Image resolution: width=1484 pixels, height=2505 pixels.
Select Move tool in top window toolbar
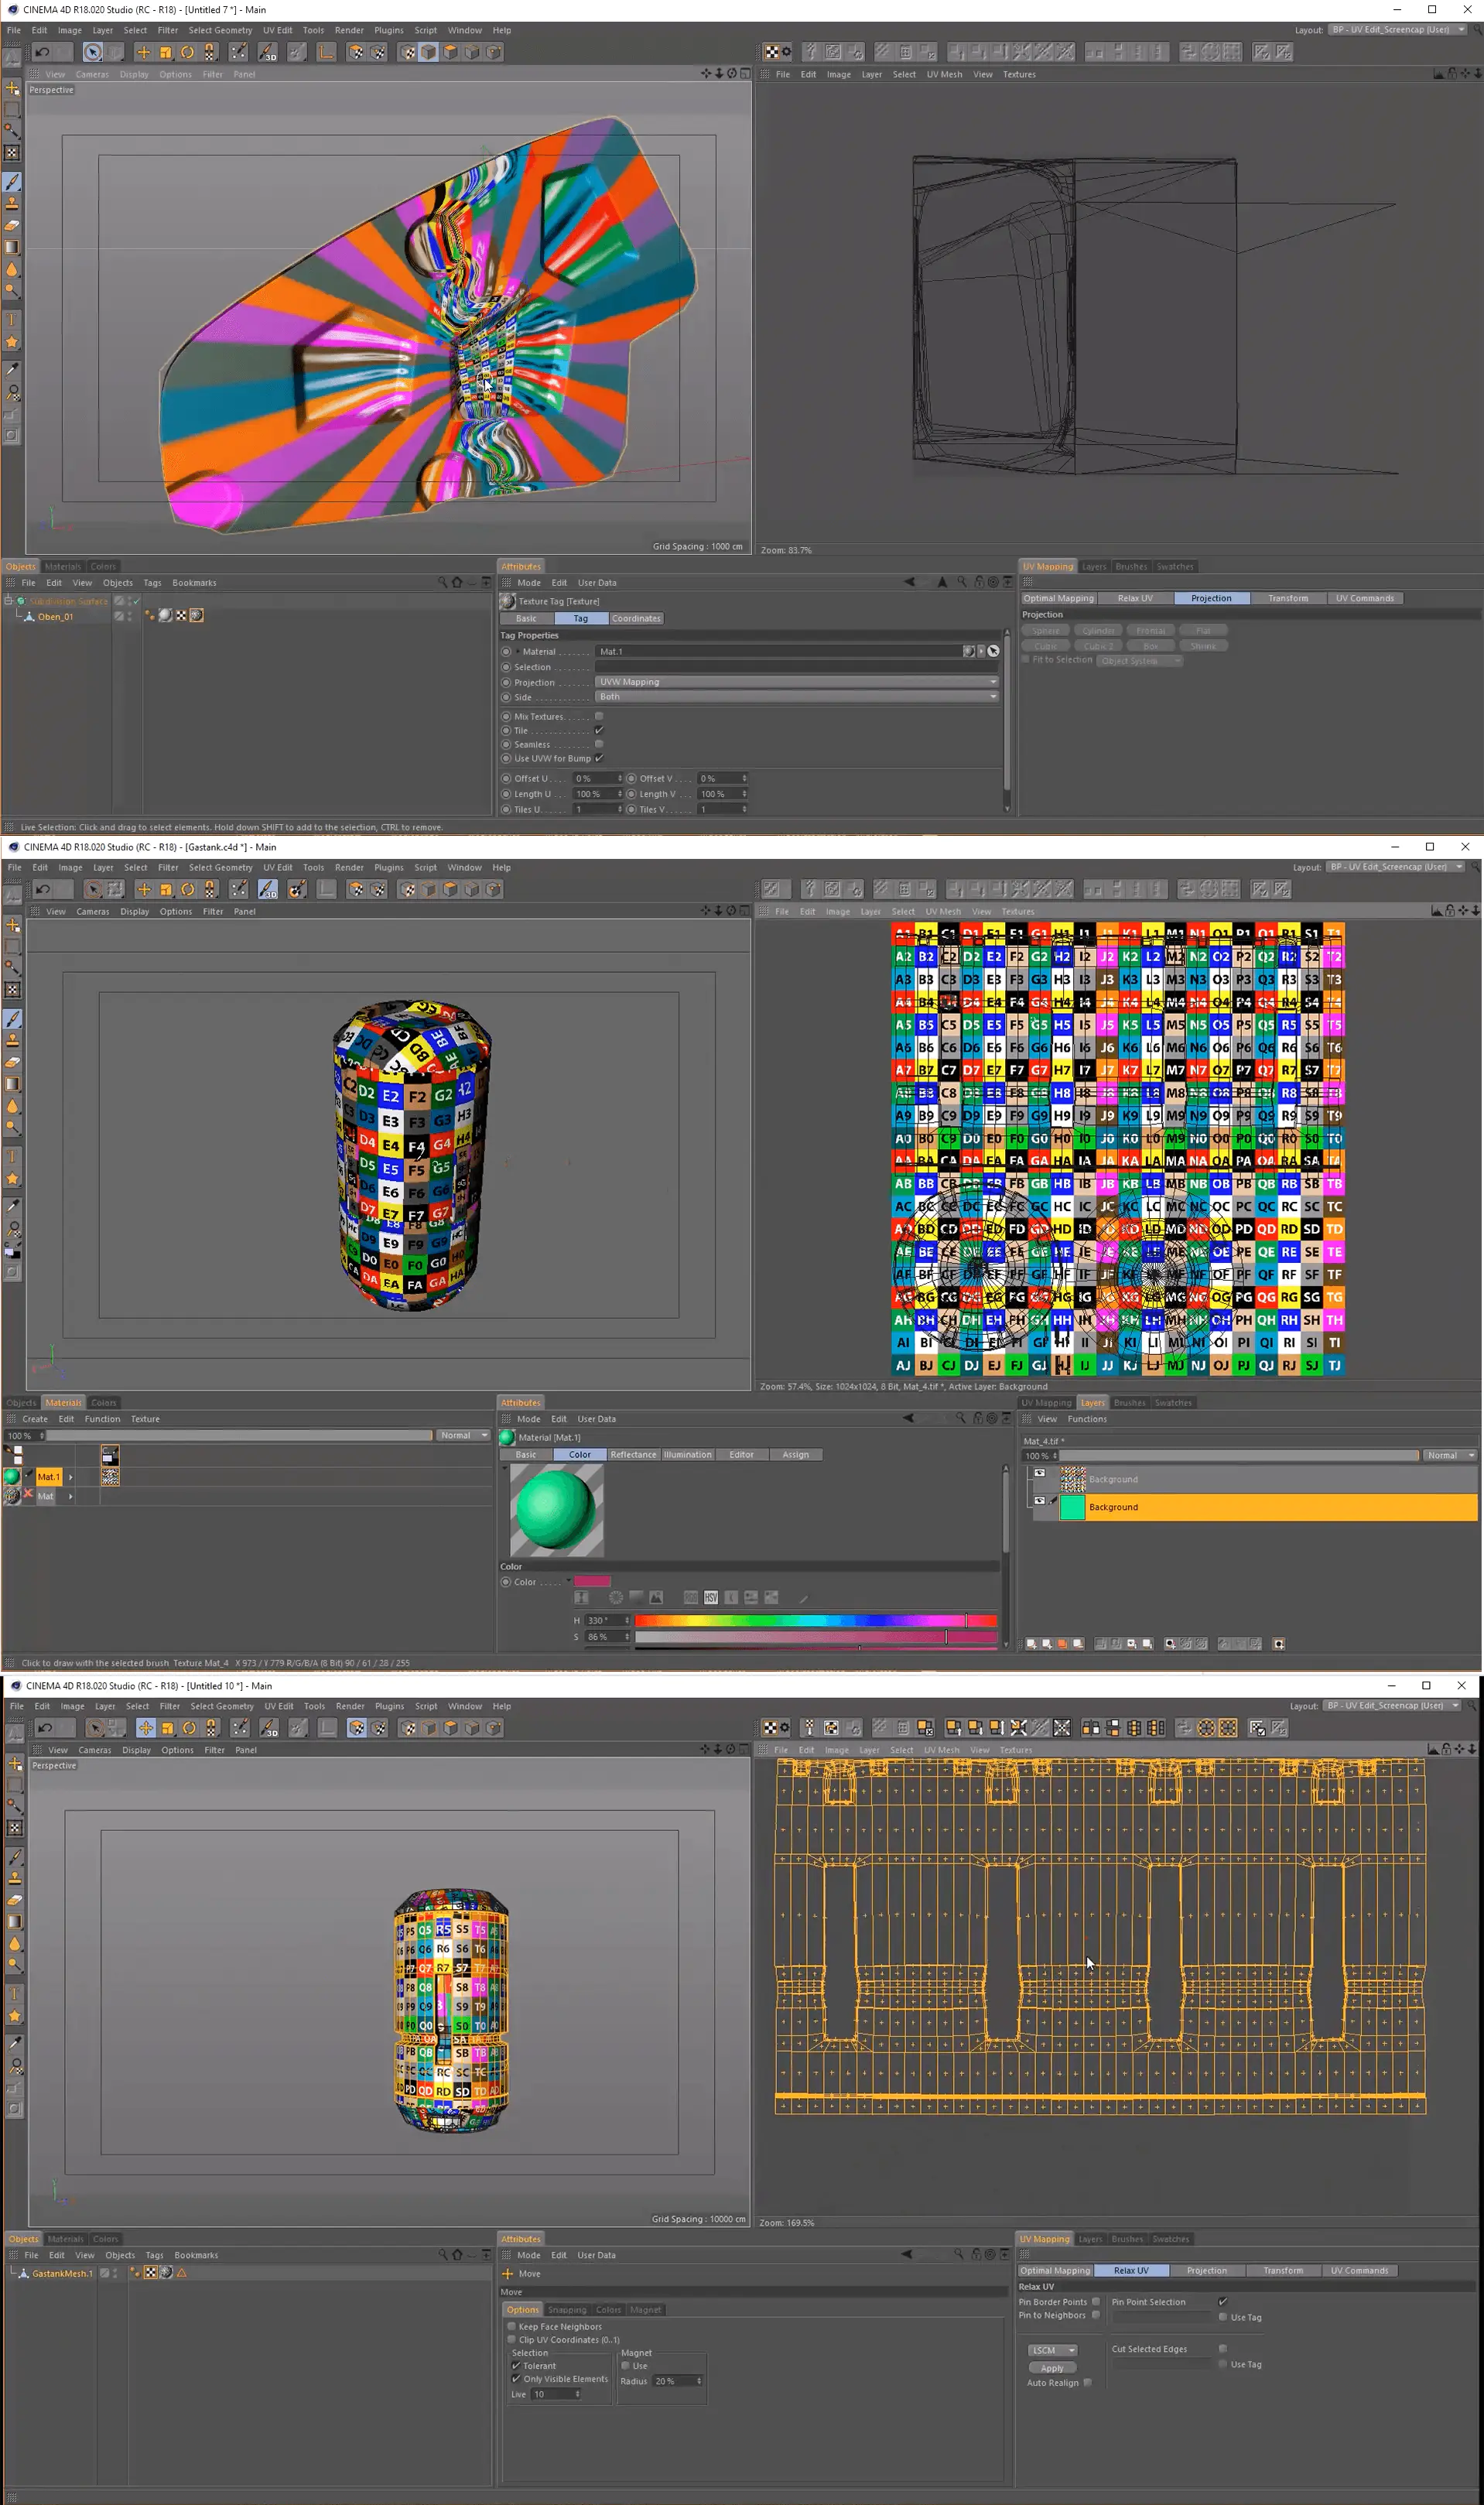coord(143,52)
